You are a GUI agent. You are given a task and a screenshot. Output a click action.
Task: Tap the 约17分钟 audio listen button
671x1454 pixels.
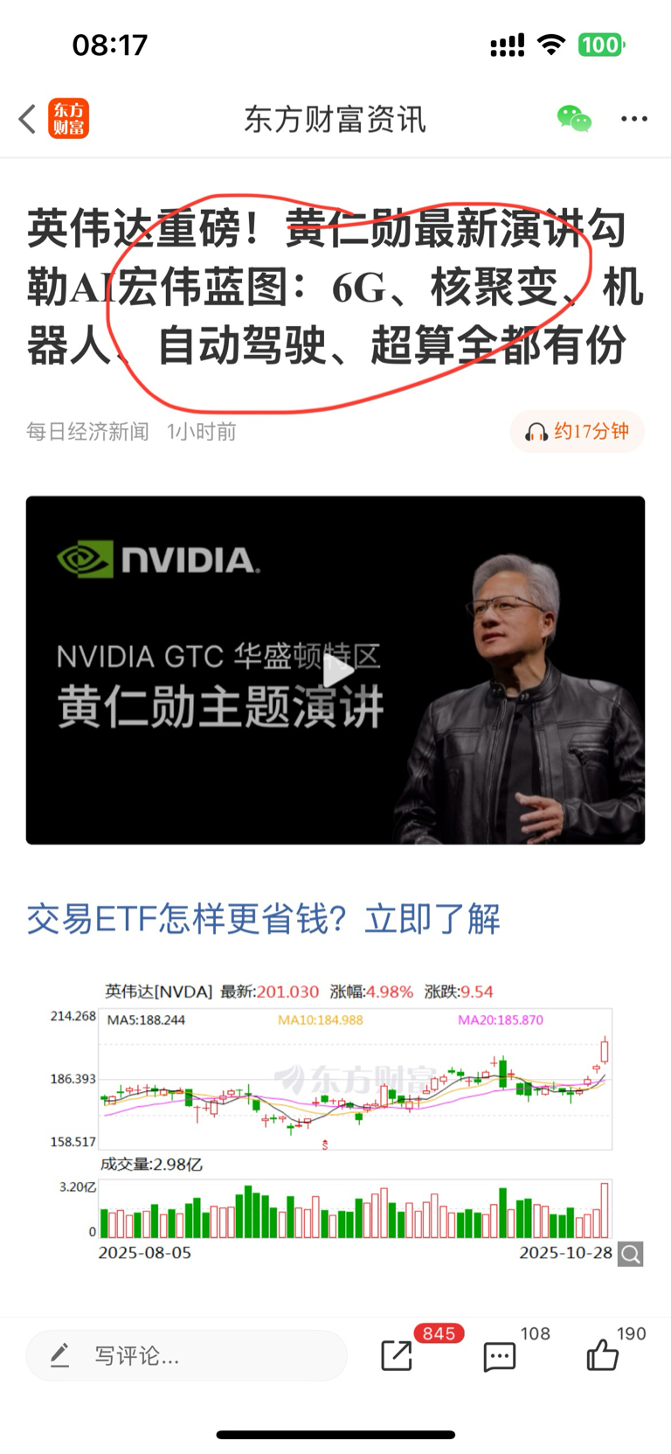[578, 432]
